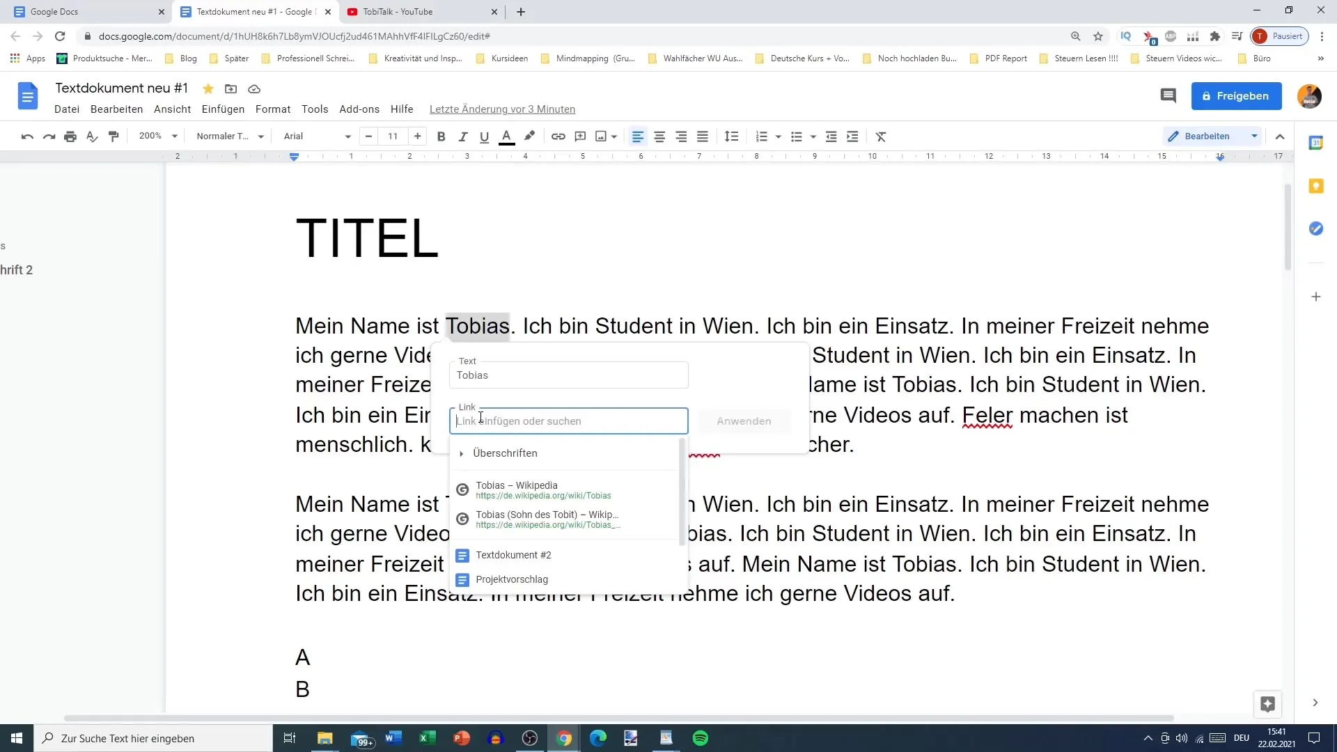Open the Einfügen menu
1337x752 pixels.
pos(223,109)
